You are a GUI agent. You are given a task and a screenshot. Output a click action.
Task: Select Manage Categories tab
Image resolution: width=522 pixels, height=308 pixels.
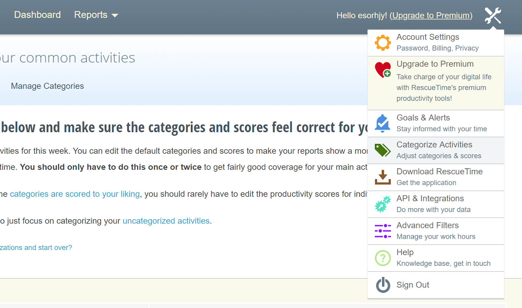[x=47, y=86]
